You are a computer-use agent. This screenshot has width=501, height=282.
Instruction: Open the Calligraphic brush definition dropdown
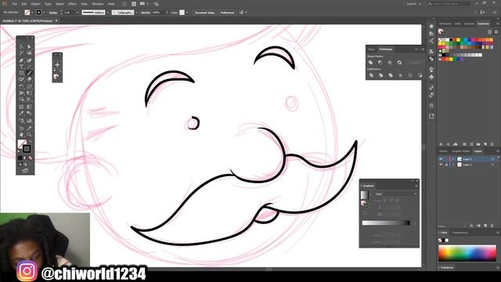pos(136,13)
